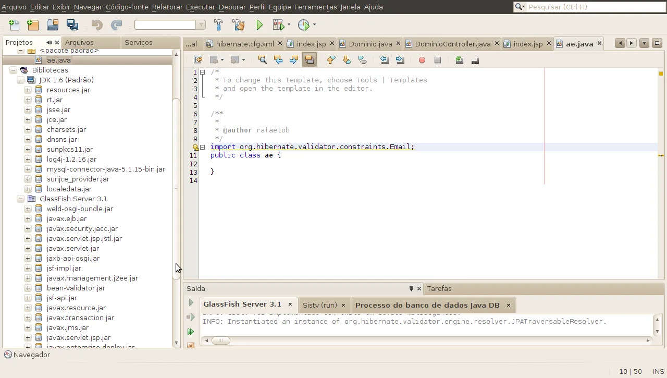Click the editor Find Selection magnifier icon

263,60
